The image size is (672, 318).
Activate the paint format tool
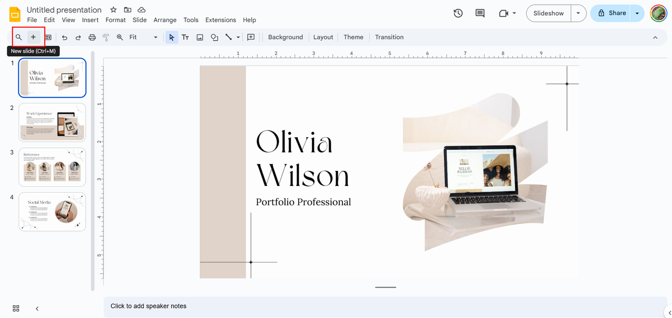106,37
